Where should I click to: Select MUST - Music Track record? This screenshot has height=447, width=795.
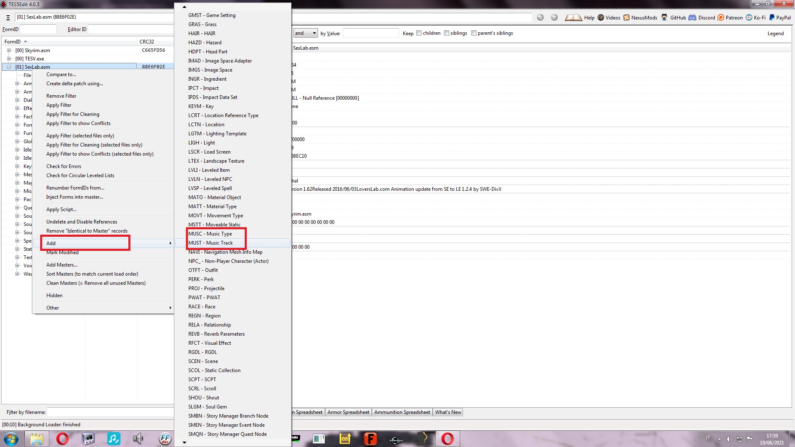click(x=210, y=243)
